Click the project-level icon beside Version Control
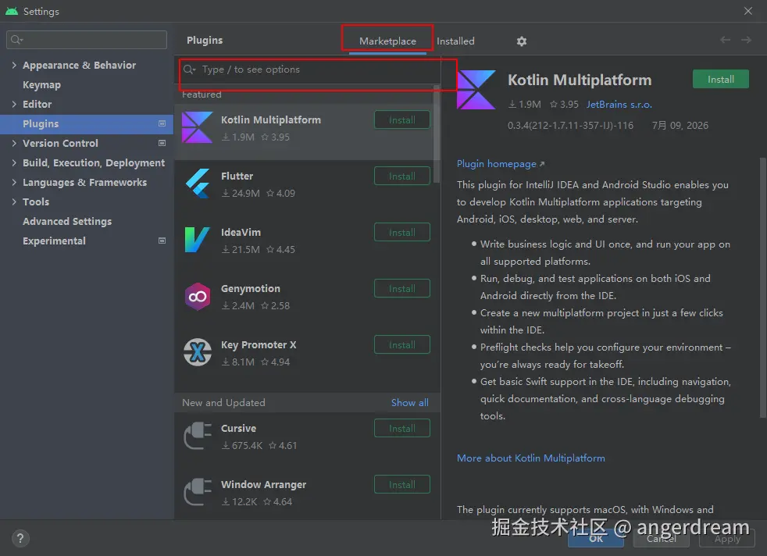 pyautogui.click(x=162, y=143)
